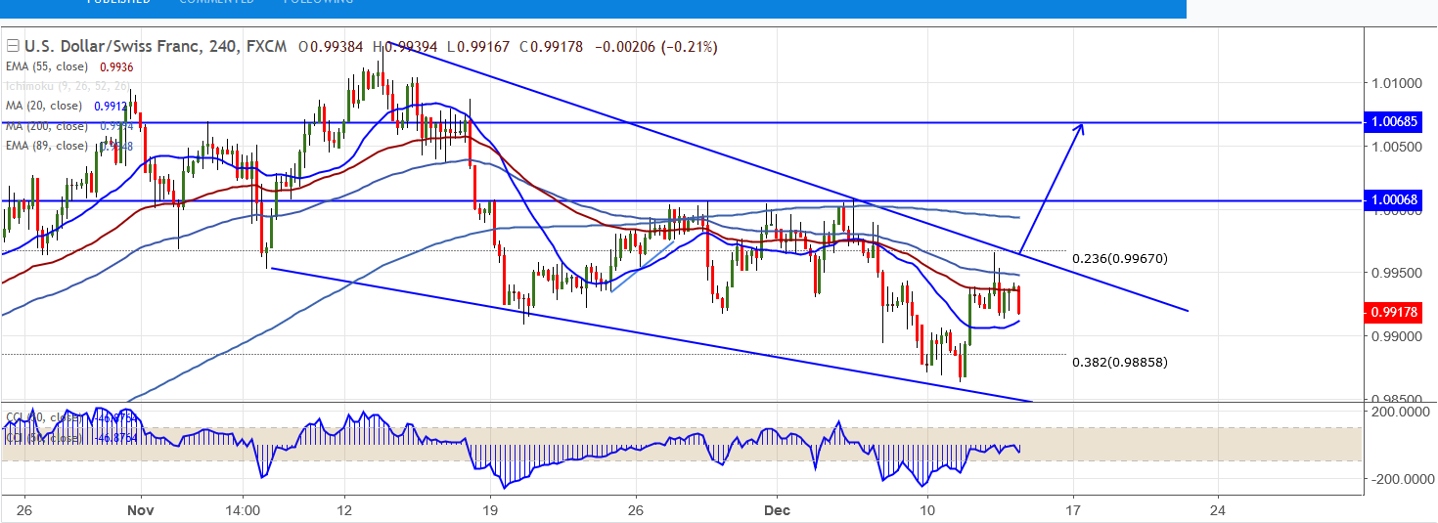This screenshot has width=1438, height=523.
Task: Collapse the chart legend with the minus box
Action: (x=13, y=46)
